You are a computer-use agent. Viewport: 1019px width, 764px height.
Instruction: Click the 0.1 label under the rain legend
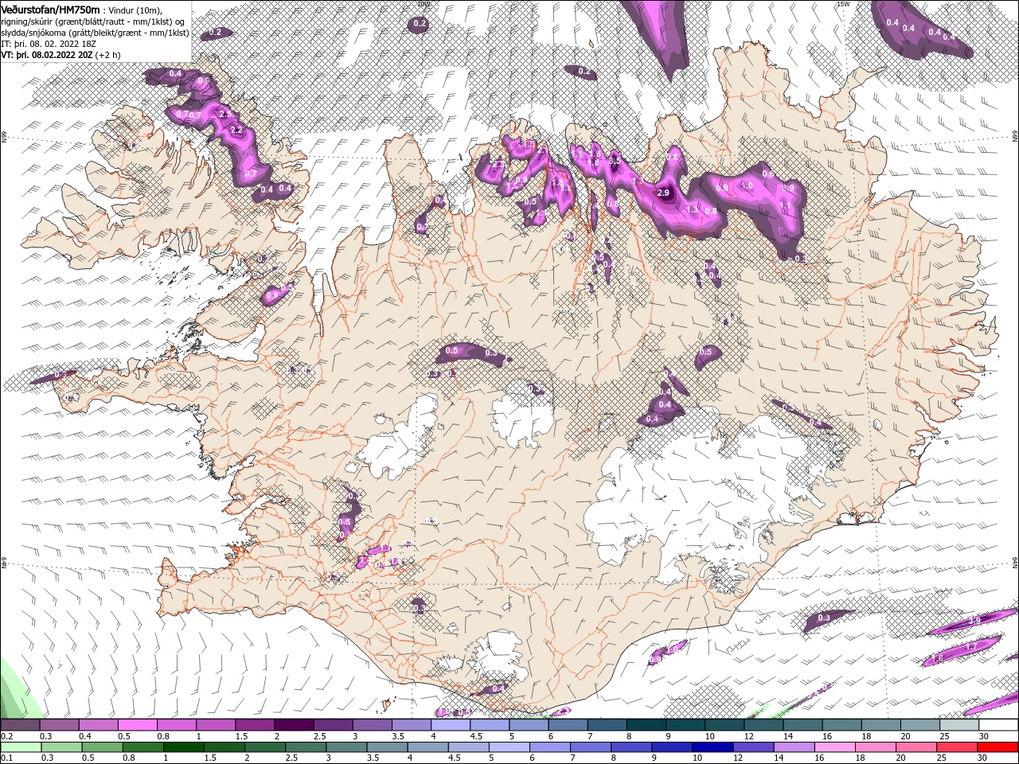[7, 758]
